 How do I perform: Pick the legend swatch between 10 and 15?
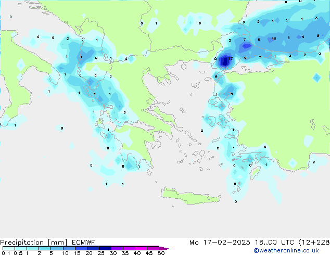(x=69, y=248)
